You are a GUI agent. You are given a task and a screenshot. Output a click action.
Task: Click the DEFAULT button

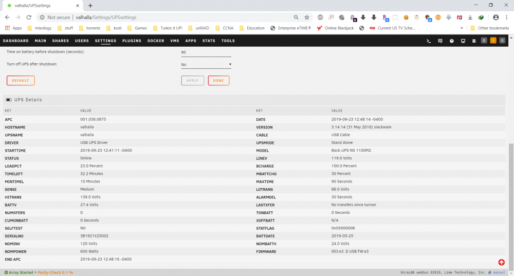[x=21, y=80]
